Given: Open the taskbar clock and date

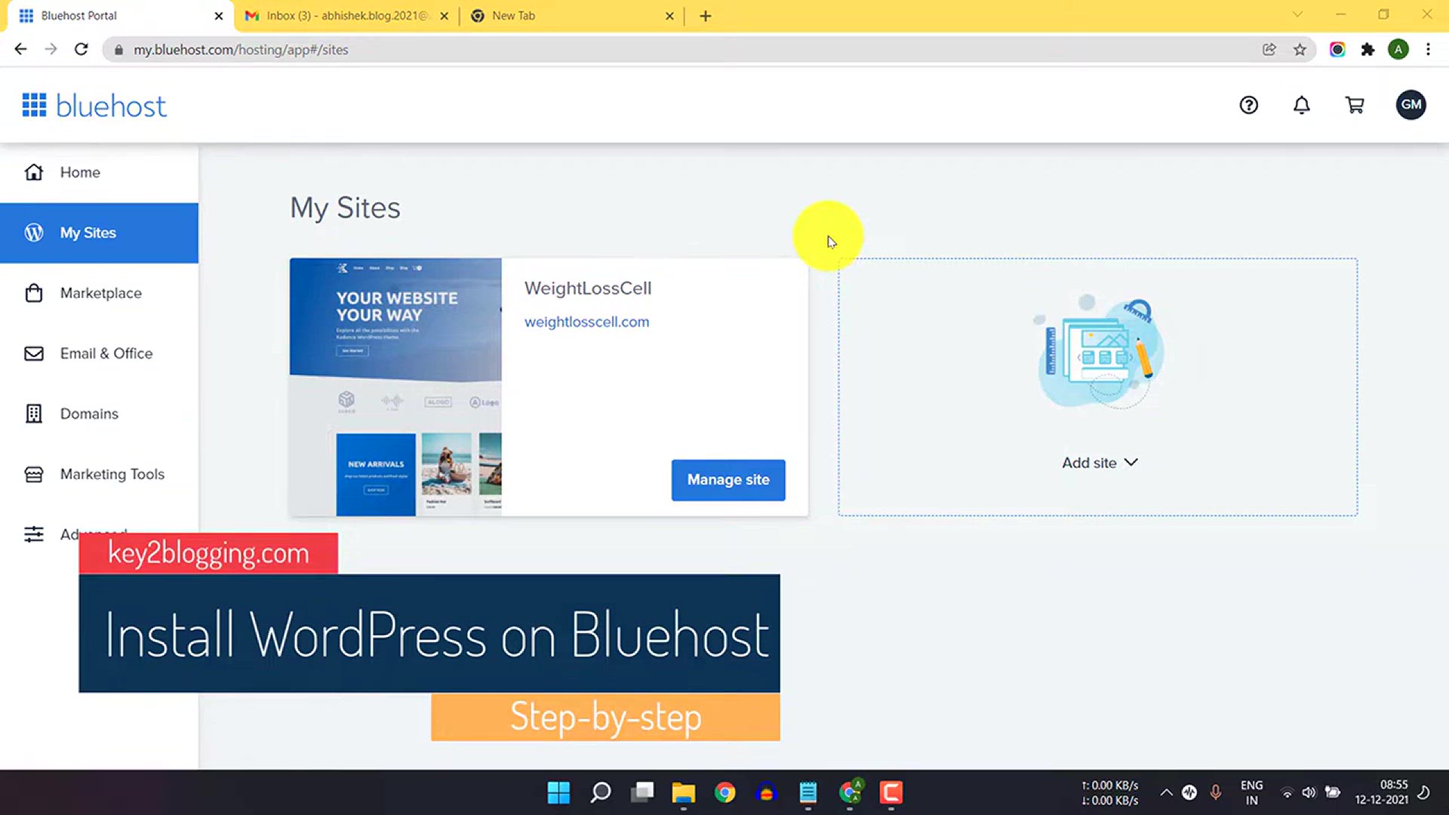Looking at the screenshot, I should coord(1381,792).
